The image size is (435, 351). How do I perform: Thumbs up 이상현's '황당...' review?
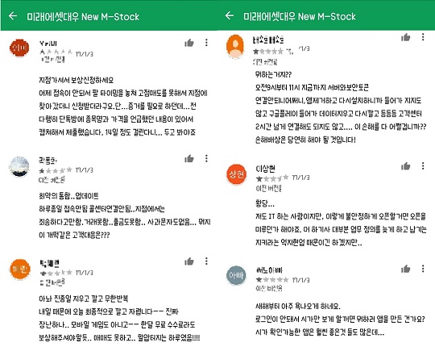pyautogui.click(x=405, y=166)
